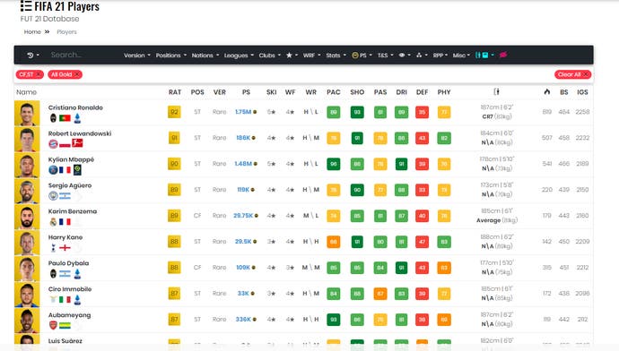Open the chemistry triangle icon menu

click(x=422, y=56)
